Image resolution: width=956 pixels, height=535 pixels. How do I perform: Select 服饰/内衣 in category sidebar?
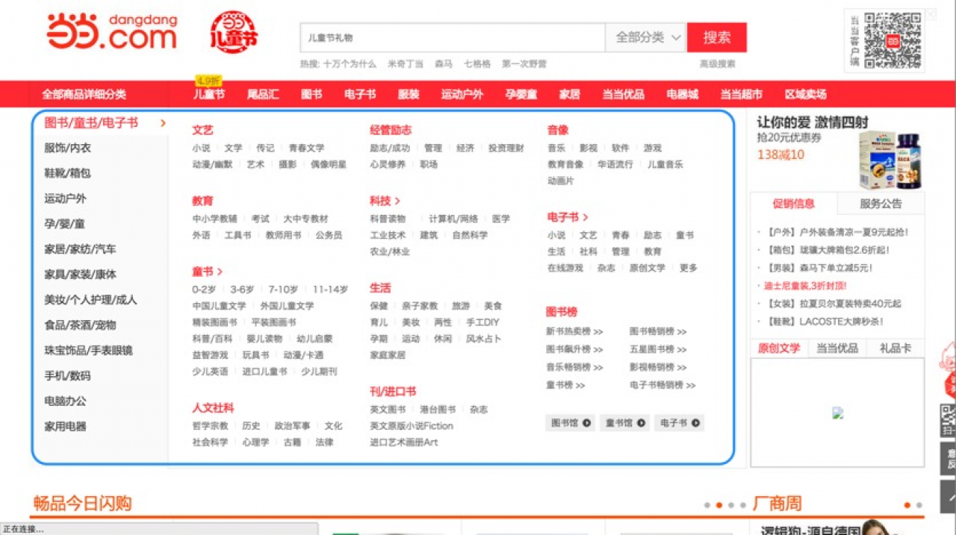coord(67,148)
